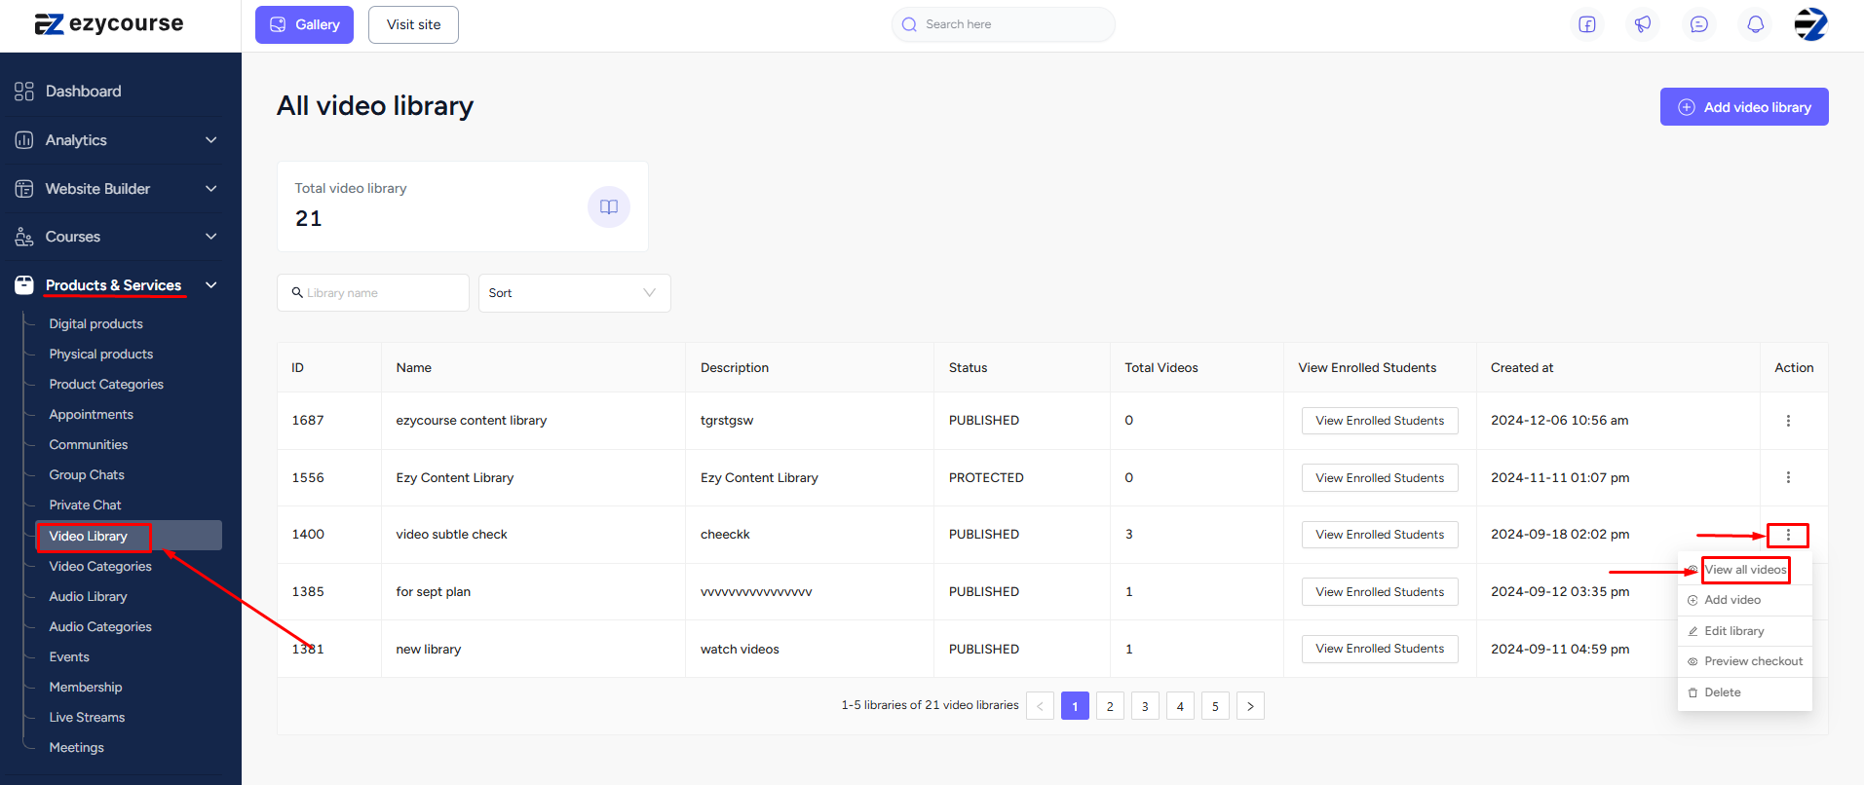The width and height of the screenshot is (1864, 785).
Task: Click the search magnifier in Library name field
Action: pyautogui.click(x=297, y=292)
